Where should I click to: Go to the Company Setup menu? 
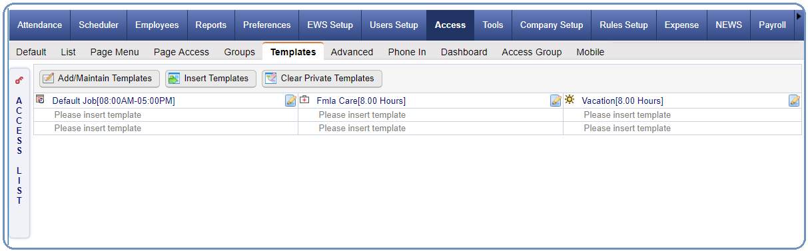pyautogui.click(x=552, y=25)
